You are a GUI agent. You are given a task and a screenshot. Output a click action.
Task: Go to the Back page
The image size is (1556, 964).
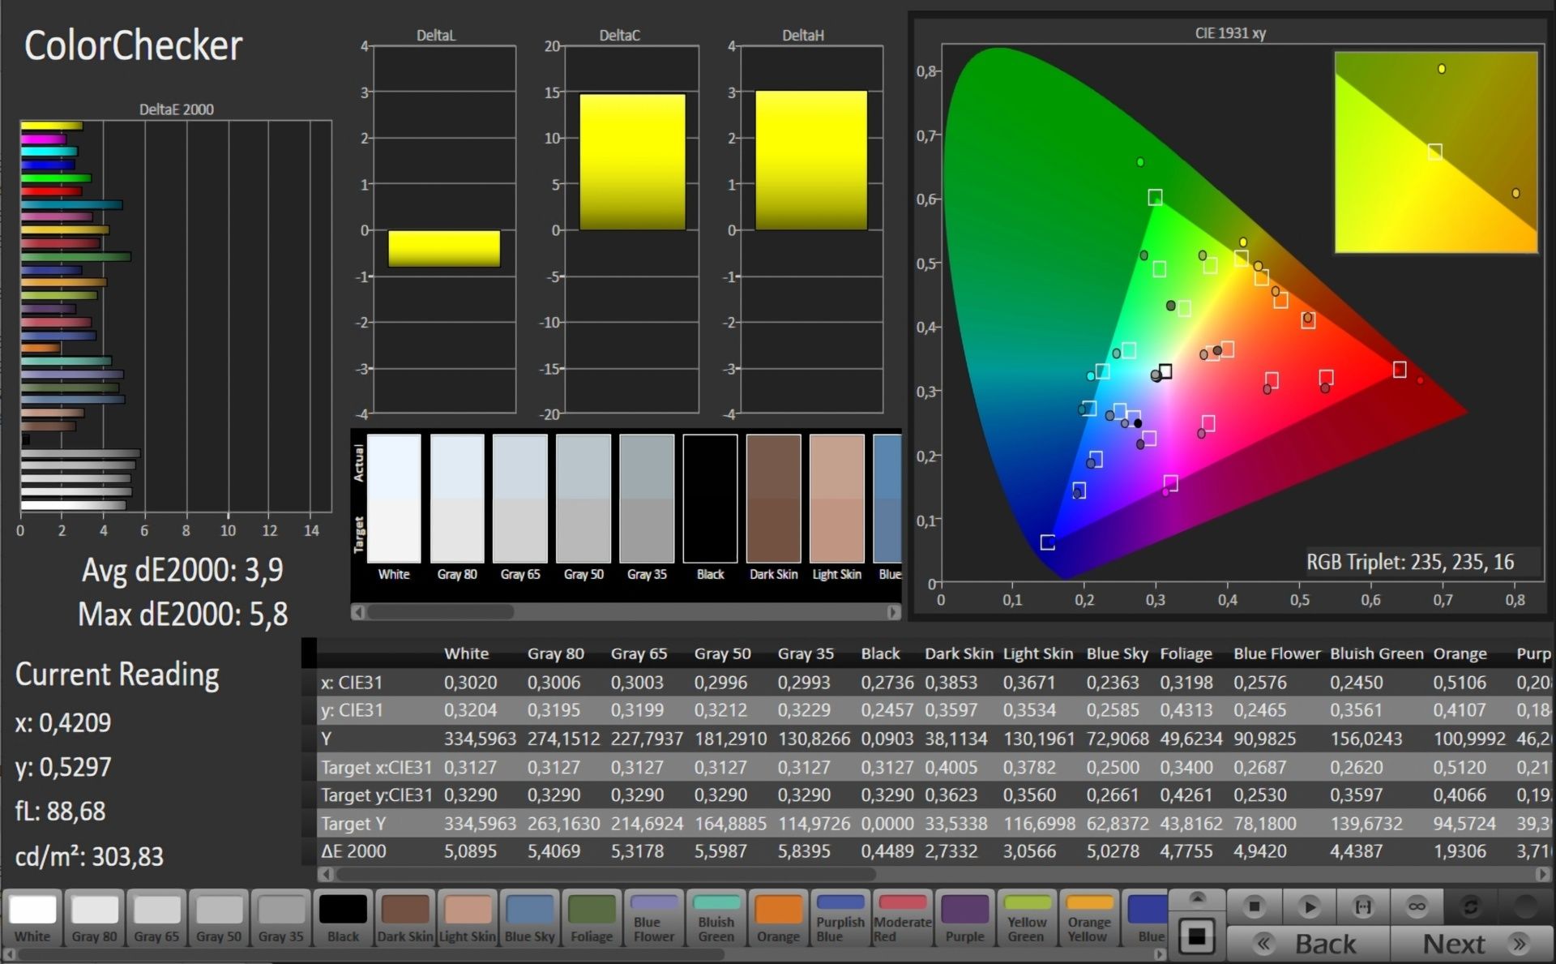click(x=1309, y=944)
